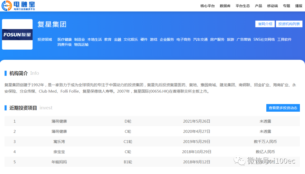Select the 房产服务 investment field tag
Viewport: 305px width, 174px height.
point(217,39)
